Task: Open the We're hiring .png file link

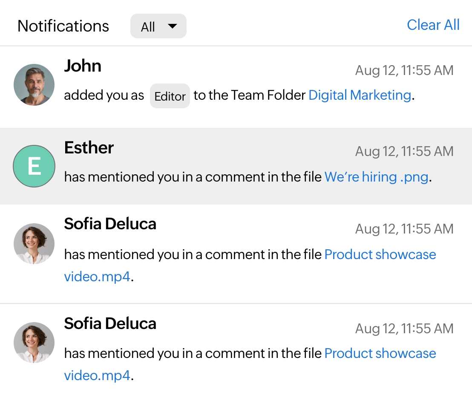Action: [x=376, y=177]
